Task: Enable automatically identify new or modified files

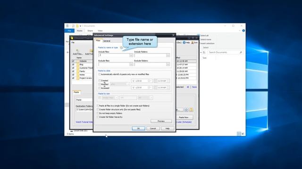Action: click(100, 74)
